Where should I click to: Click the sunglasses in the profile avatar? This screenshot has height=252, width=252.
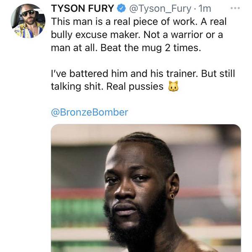click(28, 13)
